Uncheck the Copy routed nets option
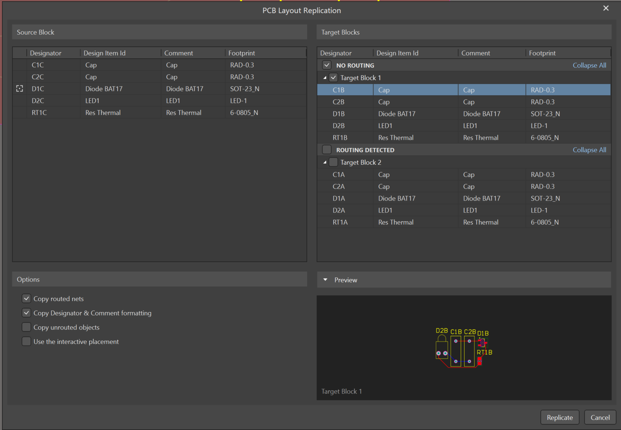Screen dimensions: 621x430 pyautogui.click(x=26, y=299)
